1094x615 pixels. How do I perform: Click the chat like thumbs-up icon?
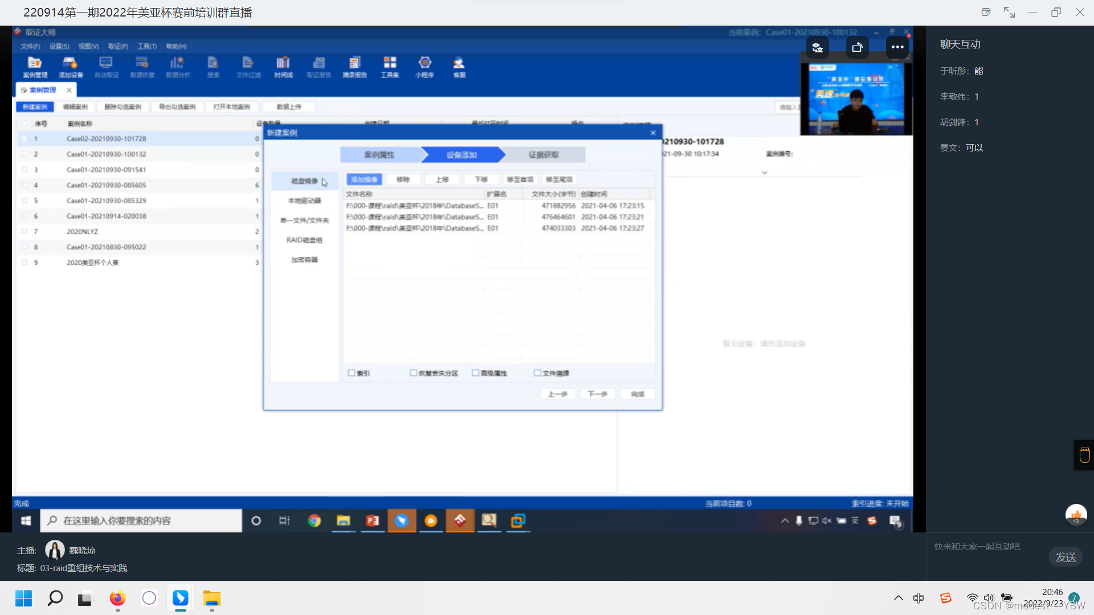(x=1076, y=515)
